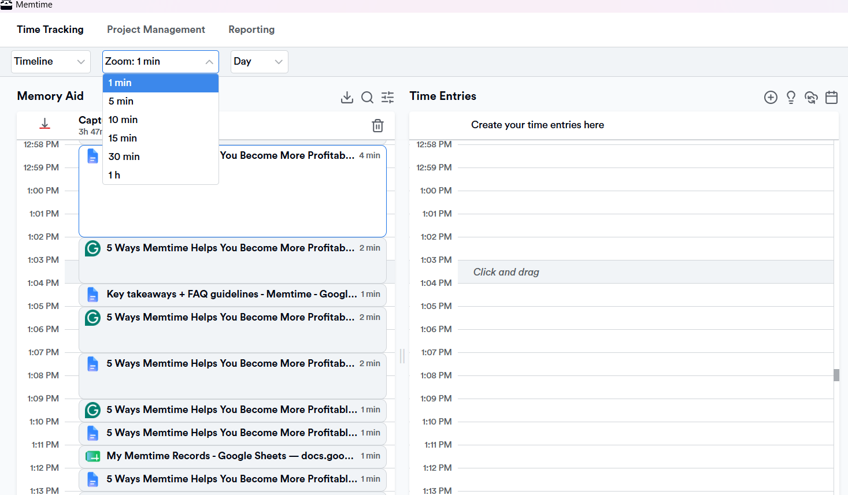
Task: Click the Time Entries panel heading
Action: (443, 96)
